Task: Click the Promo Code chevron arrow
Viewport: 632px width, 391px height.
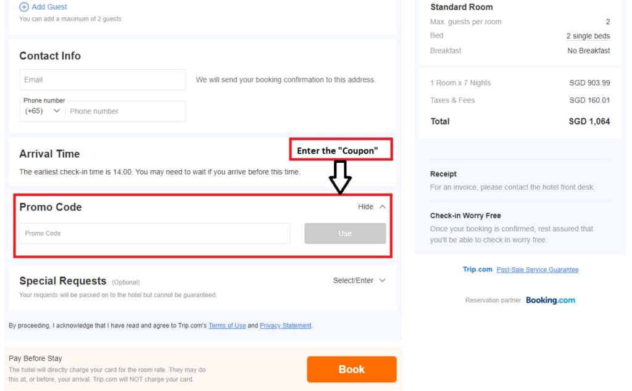Action: (383, 207)
